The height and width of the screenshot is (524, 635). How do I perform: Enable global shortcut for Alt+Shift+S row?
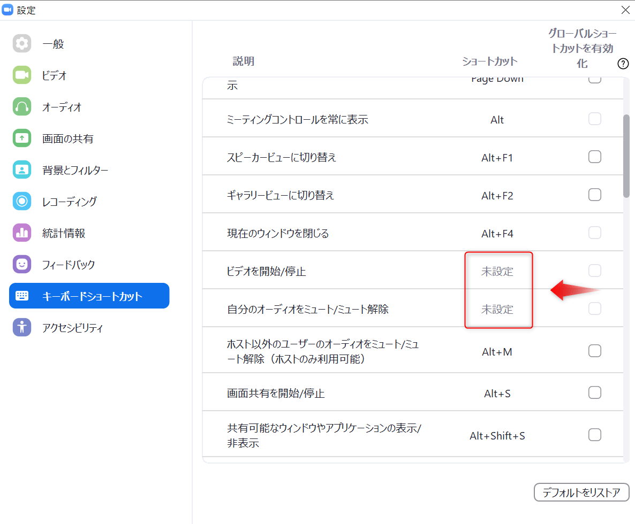(595, 435)
